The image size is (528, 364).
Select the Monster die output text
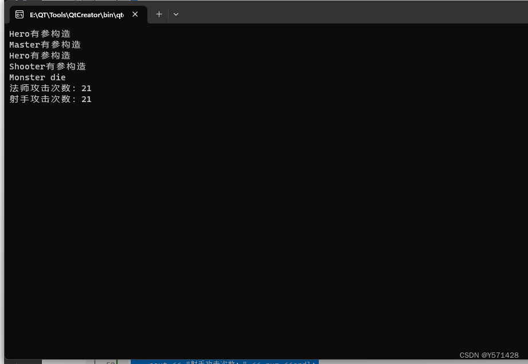[37, 77]
